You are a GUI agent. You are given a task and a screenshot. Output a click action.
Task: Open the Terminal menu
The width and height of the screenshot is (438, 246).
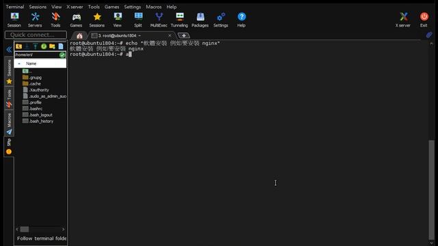[x=15, y=7]
